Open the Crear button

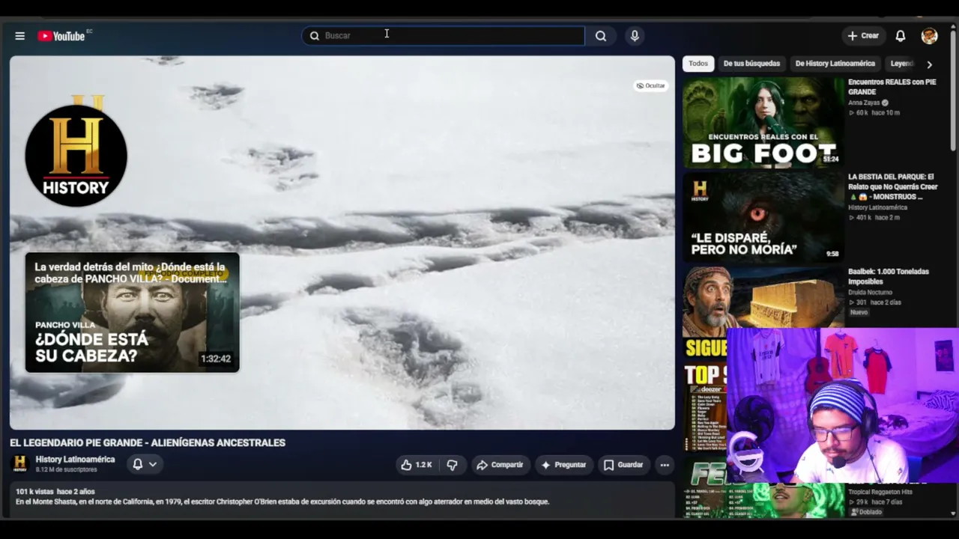[x=863, y=36]
